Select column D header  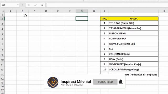click(46, 11)
